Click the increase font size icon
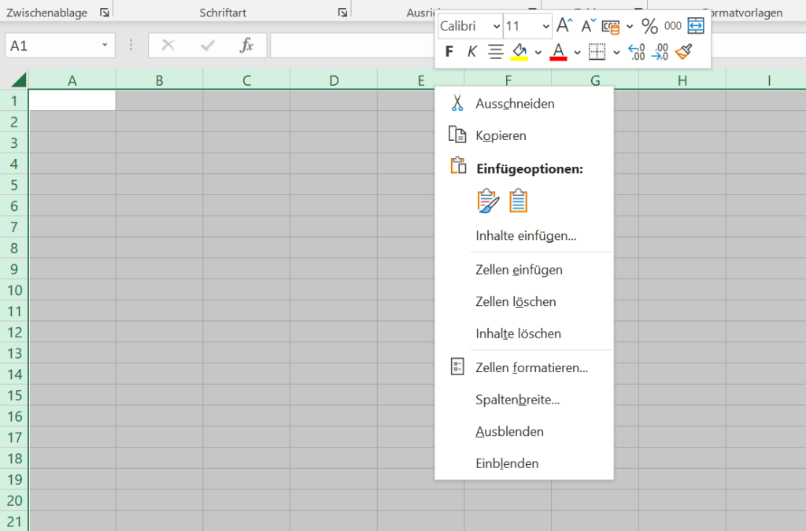The height and width of the screenshot is (531, 806). 564,26
